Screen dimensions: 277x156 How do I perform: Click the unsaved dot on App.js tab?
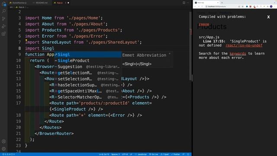coord(68,3)
